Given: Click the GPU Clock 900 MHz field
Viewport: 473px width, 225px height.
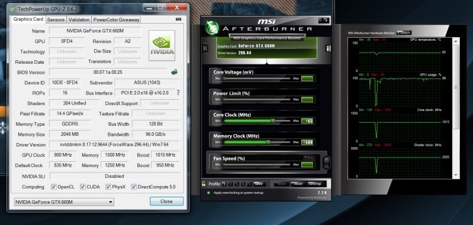Looking at the screenshot, I should (63, 155).
